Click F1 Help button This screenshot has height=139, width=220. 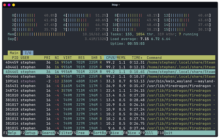coord(12,133)
